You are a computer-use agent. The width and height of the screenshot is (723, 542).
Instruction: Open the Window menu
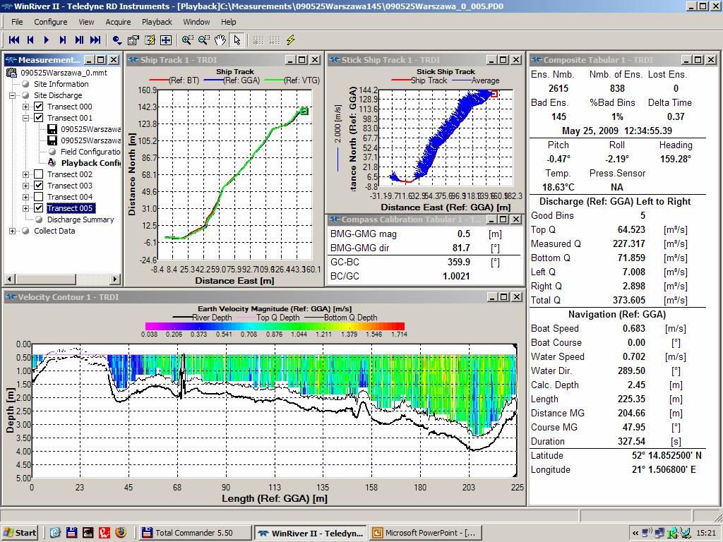pos(196,22)
